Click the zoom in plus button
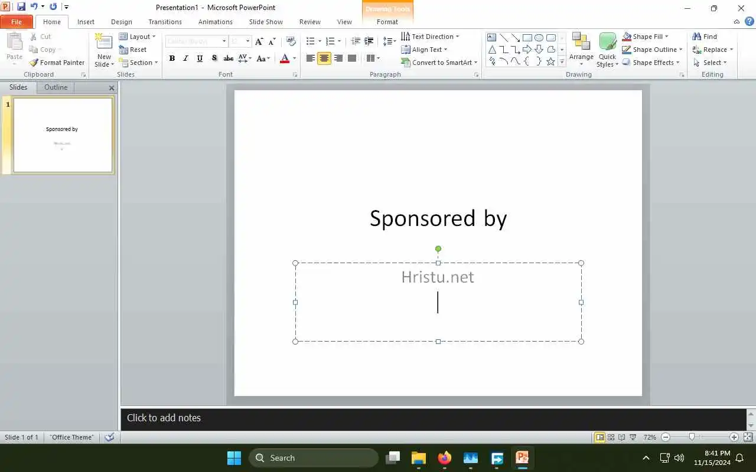756x472 pixels. [x=734, y=437]
